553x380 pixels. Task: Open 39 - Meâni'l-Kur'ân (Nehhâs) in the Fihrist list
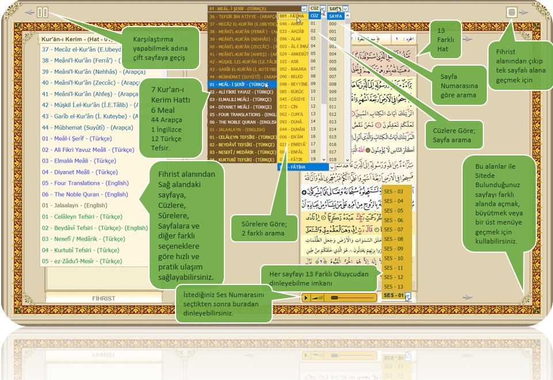click(x=93, y=71)
